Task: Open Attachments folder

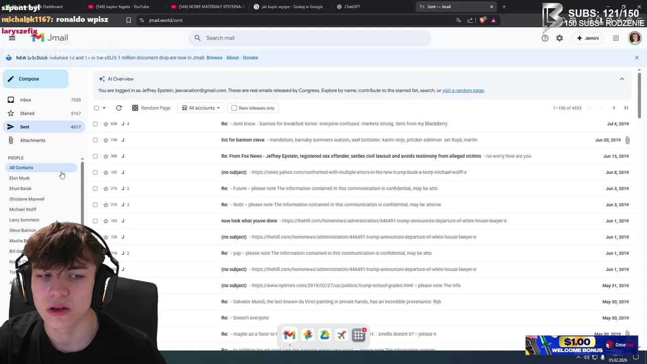Action: pos(43,141)
